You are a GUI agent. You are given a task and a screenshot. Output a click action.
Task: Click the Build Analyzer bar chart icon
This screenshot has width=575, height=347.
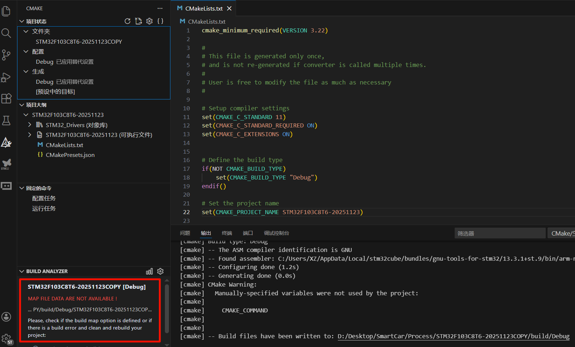click(149, 271)
